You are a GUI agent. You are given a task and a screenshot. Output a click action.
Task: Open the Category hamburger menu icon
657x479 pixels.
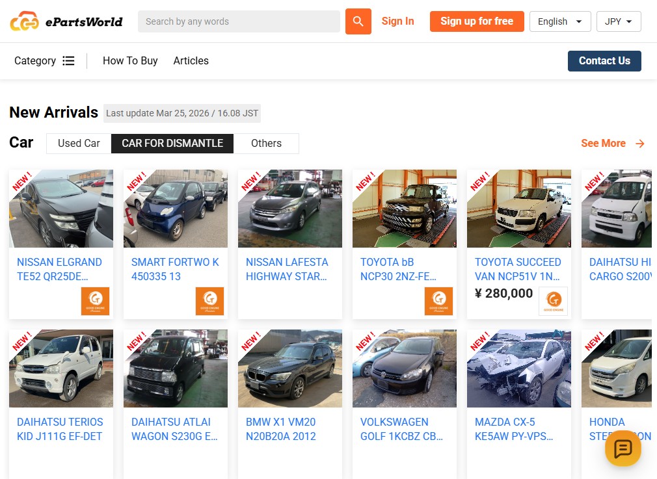tap(68, 60)
